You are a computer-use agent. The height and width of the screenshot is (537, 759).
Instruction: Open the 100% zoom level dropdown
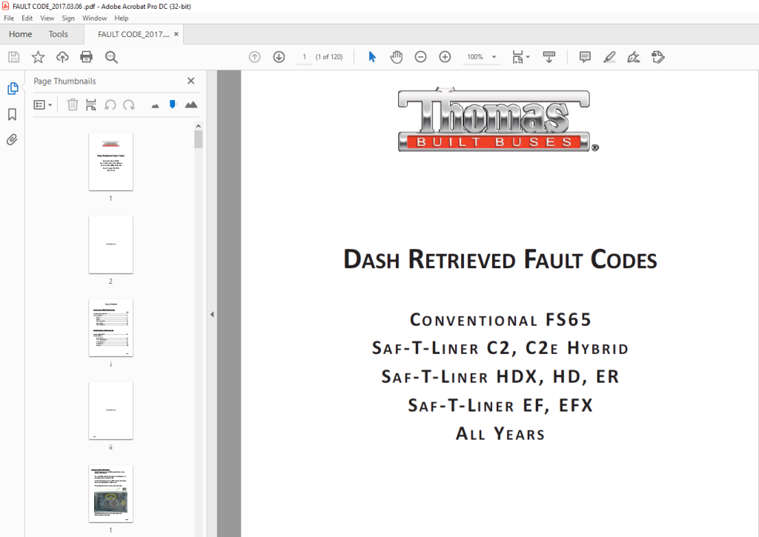coord(481,57)
